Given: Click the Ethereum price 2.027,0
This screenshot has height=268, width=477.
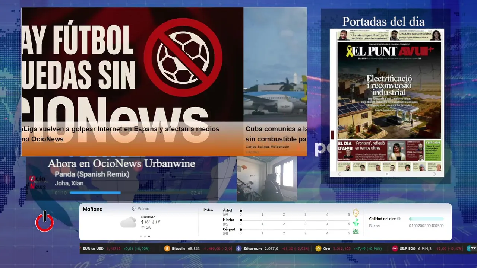Looking at the screenshot, I should pos(271,249).
